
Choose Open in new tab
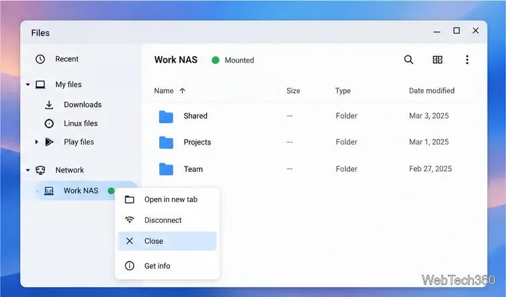(x=167, y=199)
